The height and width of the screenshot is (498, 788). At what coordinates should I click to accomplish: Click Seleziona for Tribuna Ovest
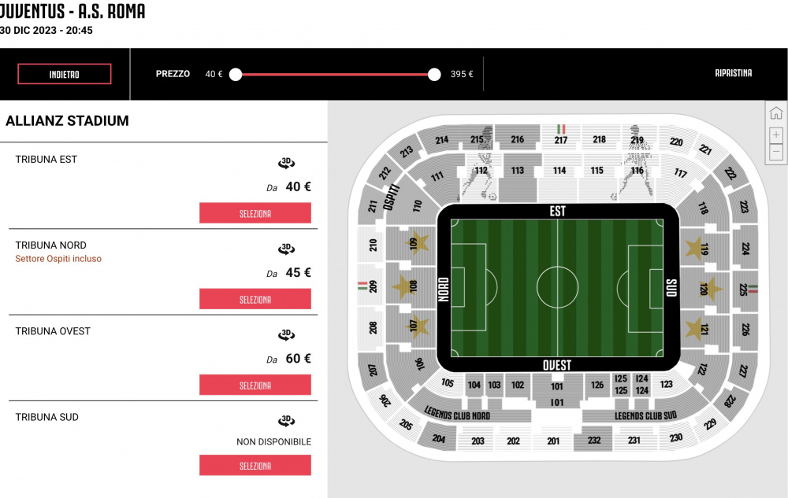(x=255, y=385)
